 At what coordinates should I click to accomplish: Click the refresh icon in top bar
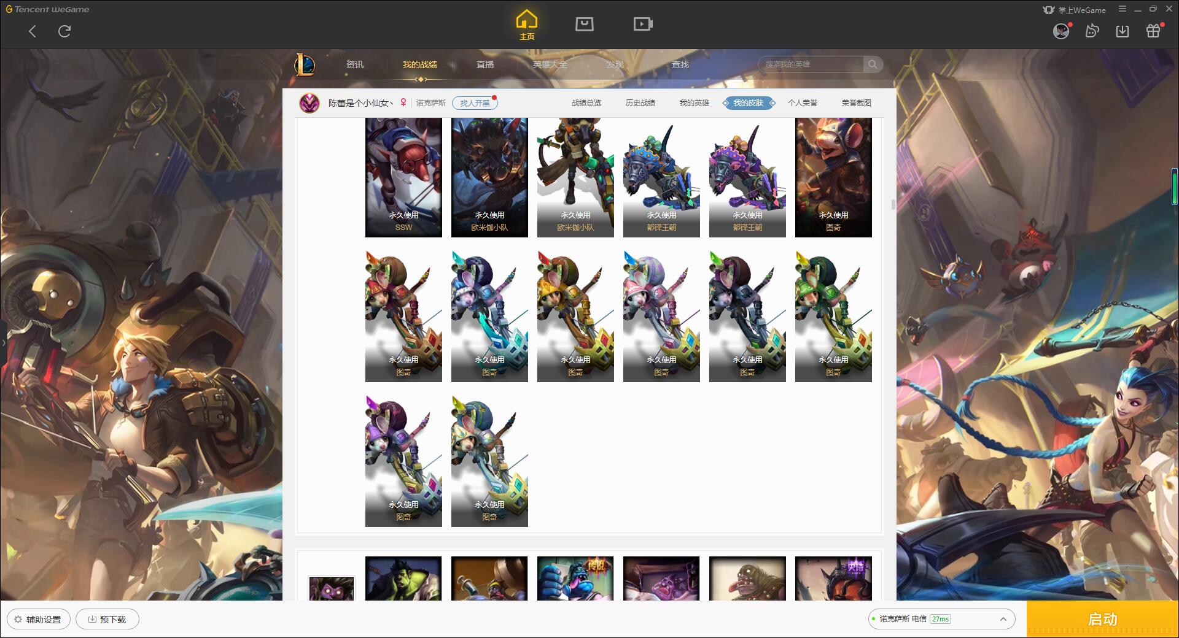64,31
